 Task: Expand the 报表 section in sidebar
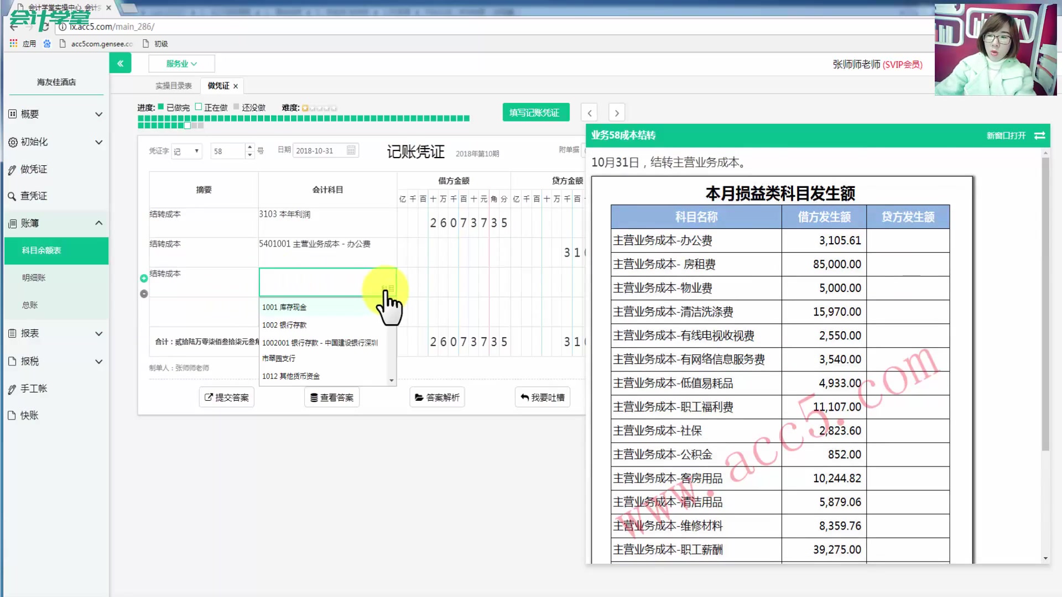99,333
